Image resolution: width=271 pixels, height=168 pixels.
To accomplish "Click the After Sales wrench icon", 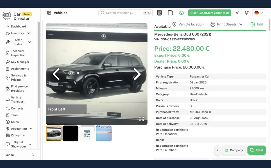I will click(8, 42).
